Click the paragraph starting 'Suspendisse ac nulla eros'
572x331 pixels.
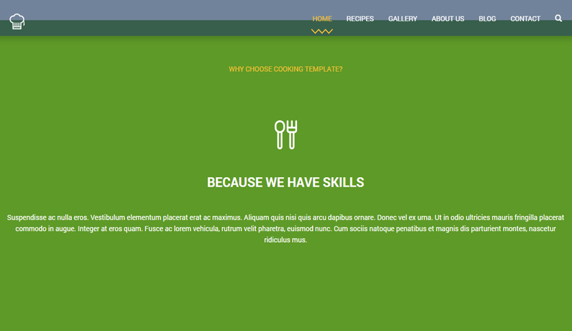[285, 228]
